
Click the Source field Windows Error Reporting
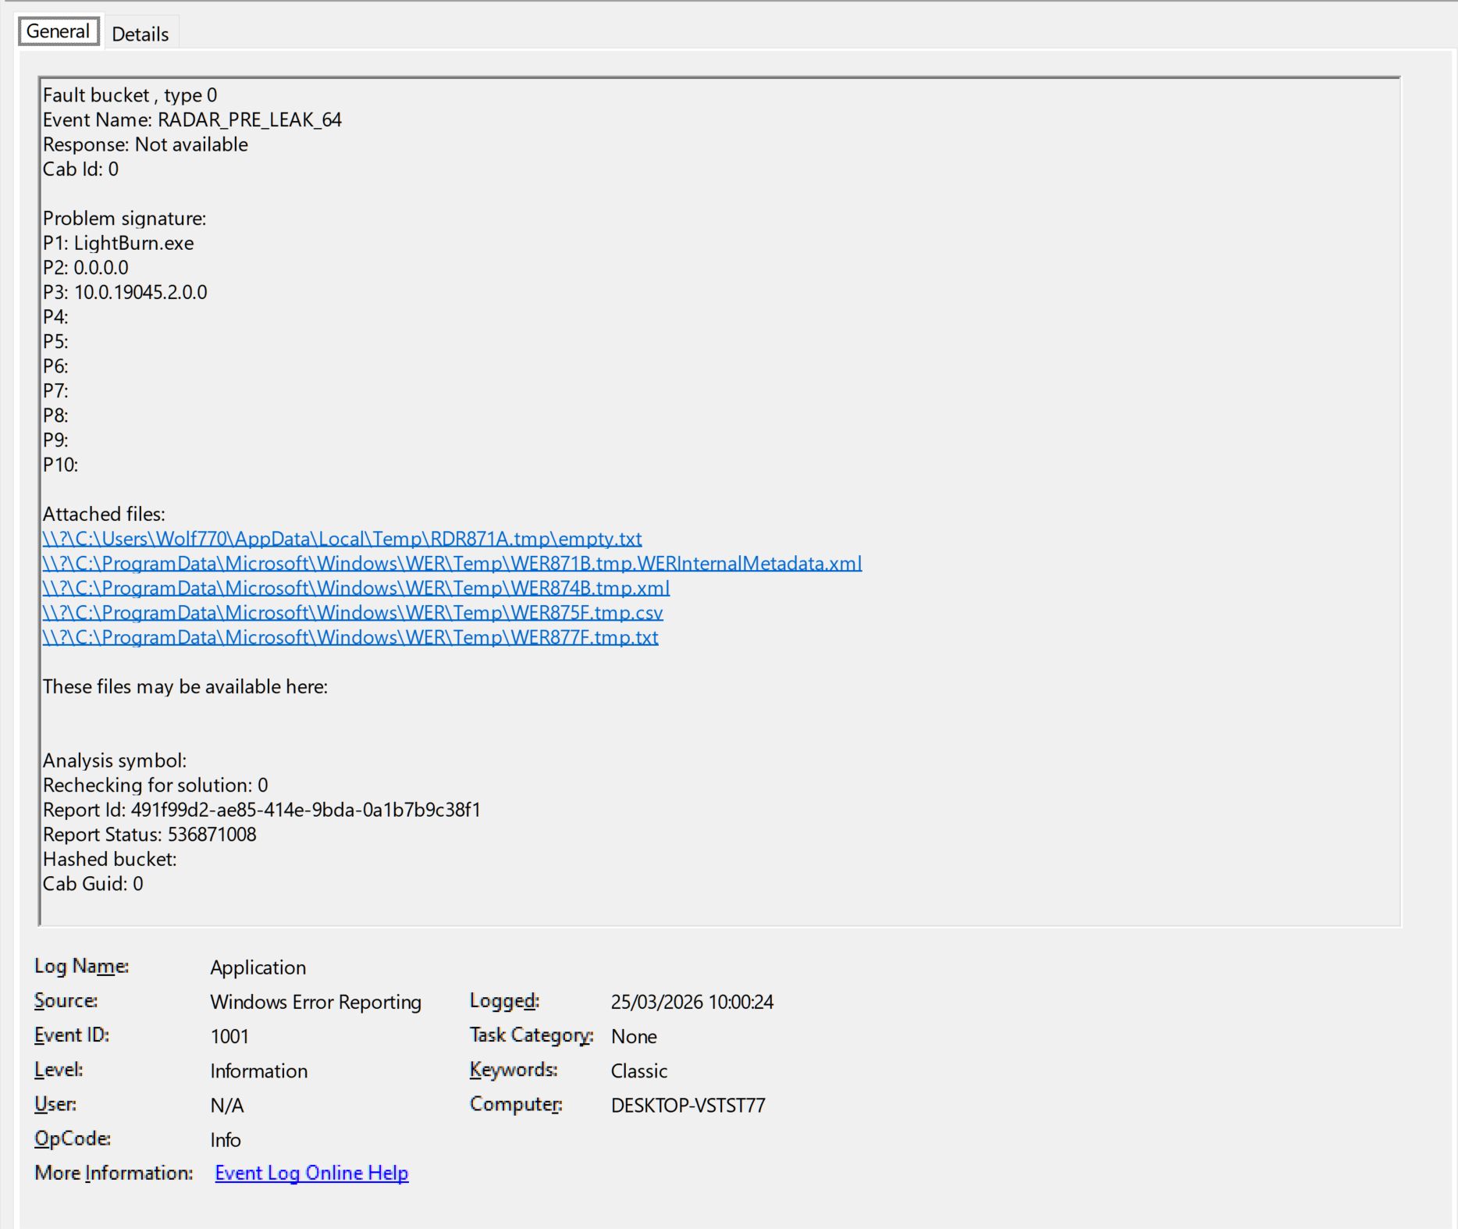(x=315, y=1002)
